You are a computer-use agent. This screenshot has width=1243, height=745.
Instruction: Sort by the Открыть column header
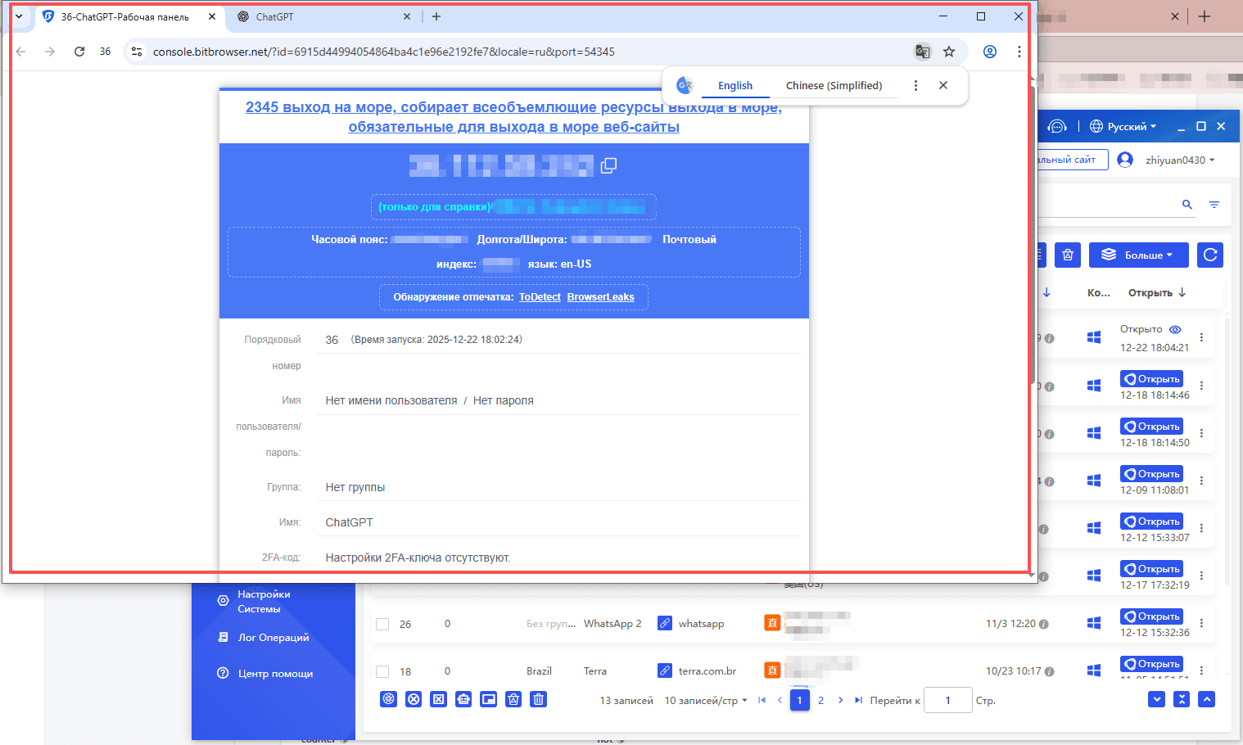coord(1157,292)
